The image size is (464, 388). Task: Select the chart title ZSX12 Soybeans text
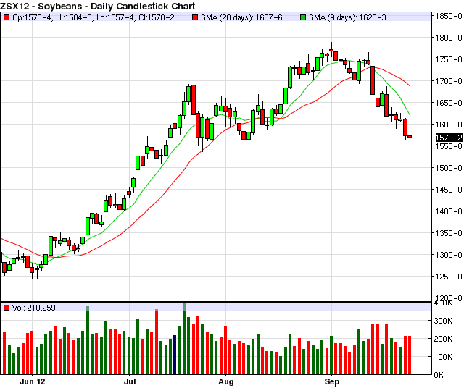point(98,6)
